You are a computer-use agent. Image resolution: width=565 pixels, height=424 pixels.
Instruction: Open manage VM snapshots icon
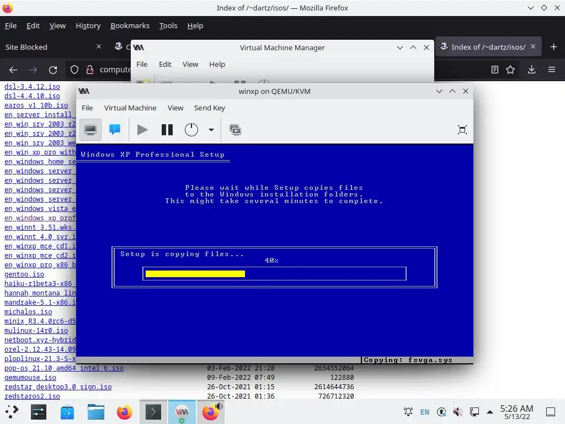(x=235, y=130)
